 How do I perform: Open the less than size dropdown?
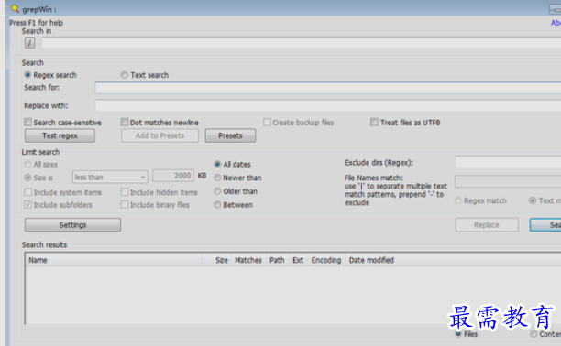click(110, 178)
